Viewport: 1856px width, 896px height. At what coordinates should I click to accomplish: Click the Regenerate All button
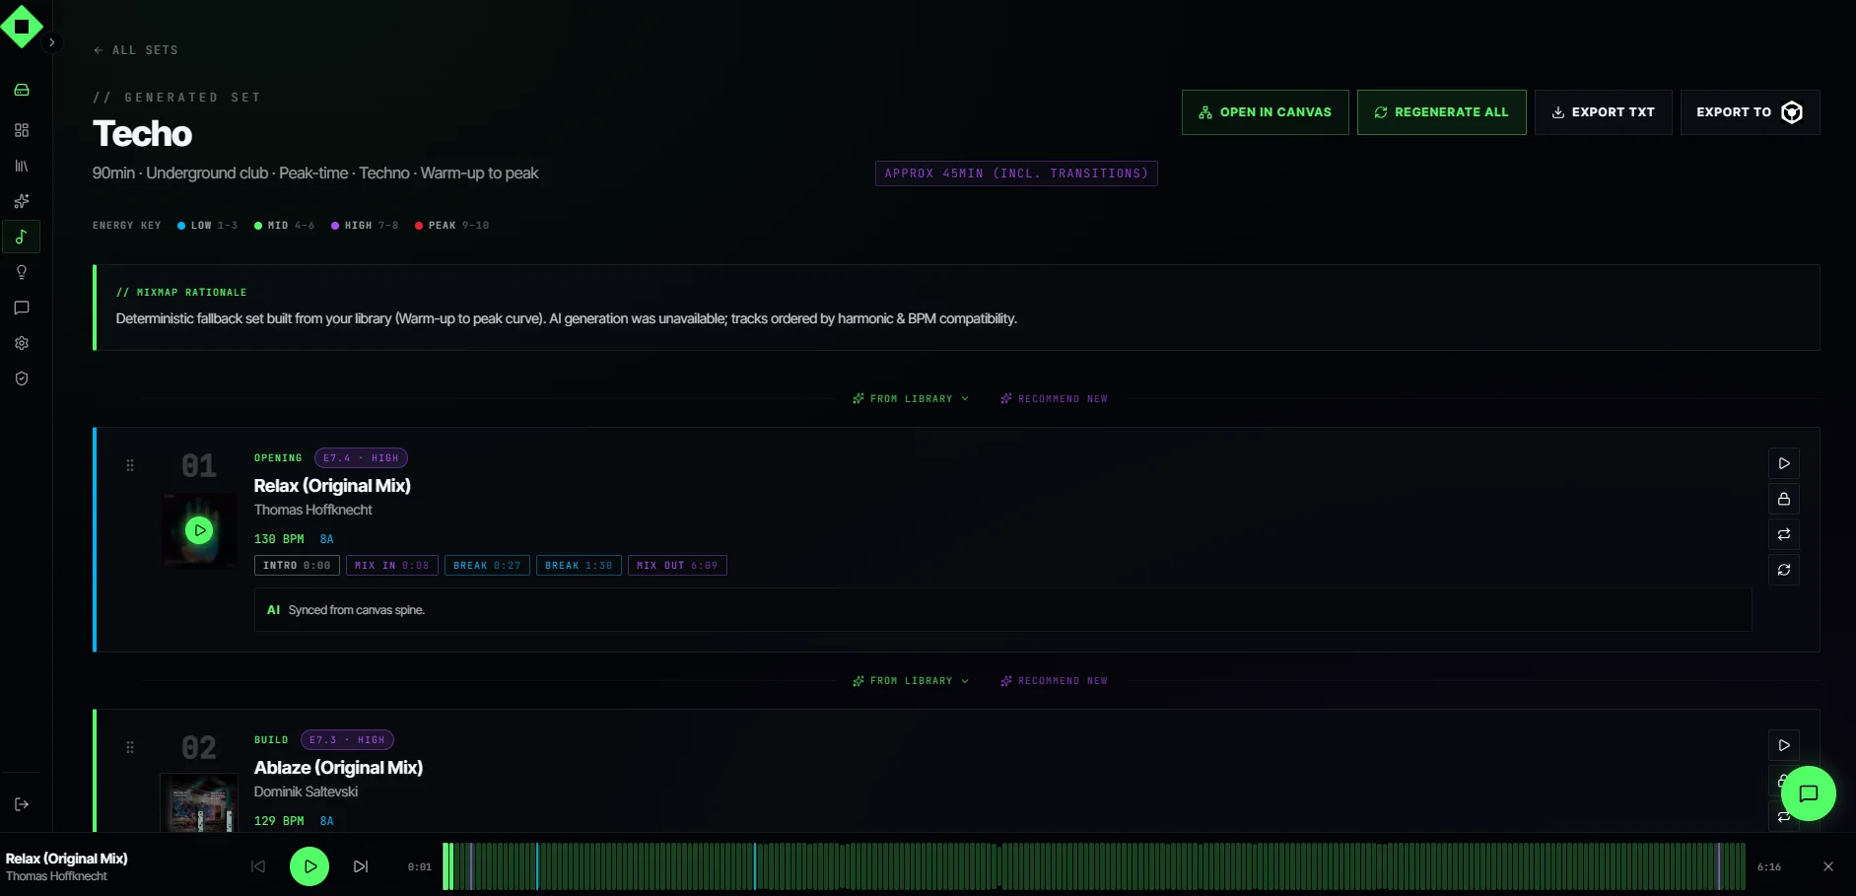click(x=1442, y=112)
